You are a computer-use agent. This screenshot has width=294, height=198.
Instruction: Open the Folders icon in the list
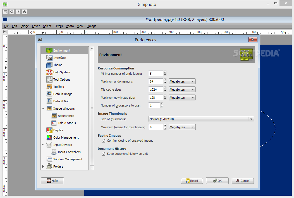click(49, 166)
